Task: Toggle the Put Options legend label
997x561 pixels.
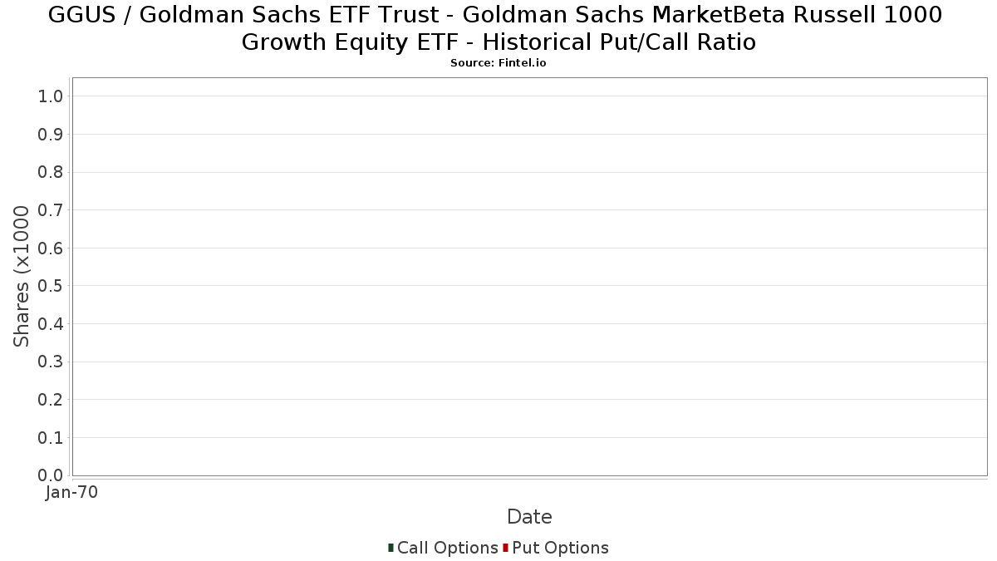Action: pos(561,548)
